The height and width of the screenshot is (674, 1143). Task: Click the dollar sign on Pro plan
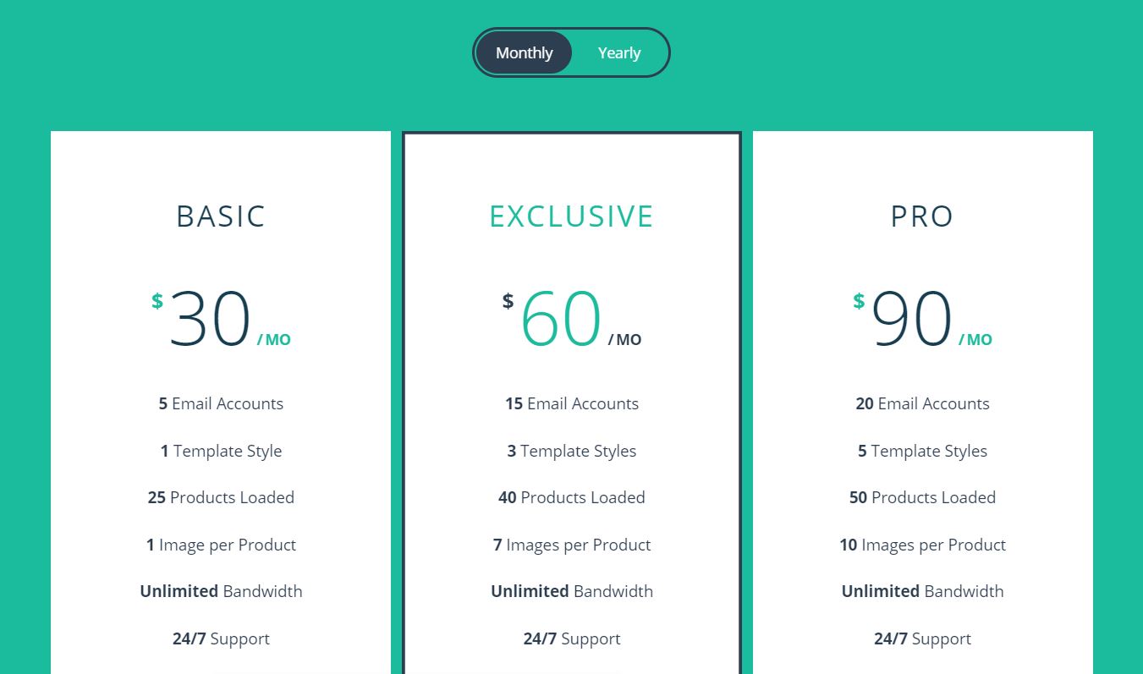[859, 301]
